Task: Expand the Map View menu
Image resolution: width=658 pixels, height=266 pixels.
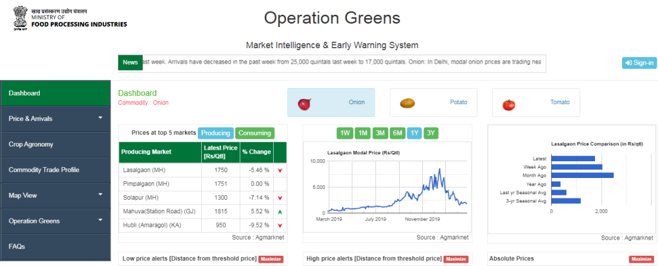Action: coord(55,195)
